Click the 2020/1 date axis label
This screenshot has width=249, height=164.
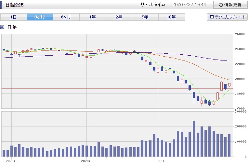(x=11, y=161)
